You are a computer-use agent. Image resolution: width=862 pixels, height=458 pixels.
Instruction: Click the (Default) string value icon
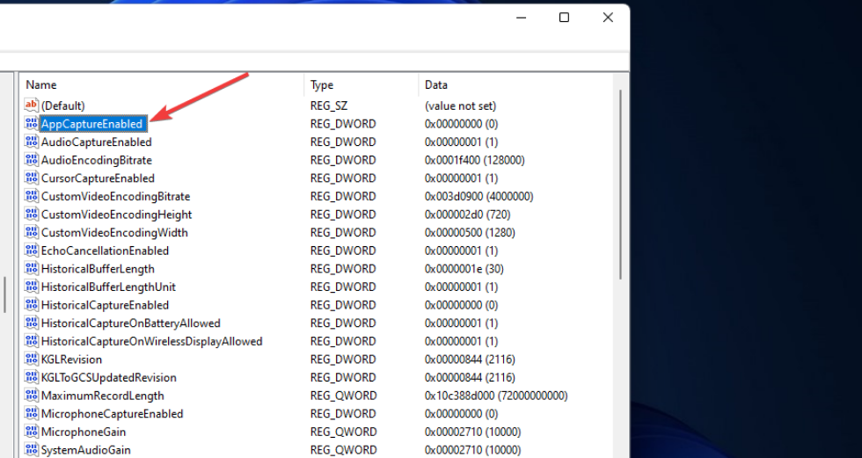[x=32, y=105]
